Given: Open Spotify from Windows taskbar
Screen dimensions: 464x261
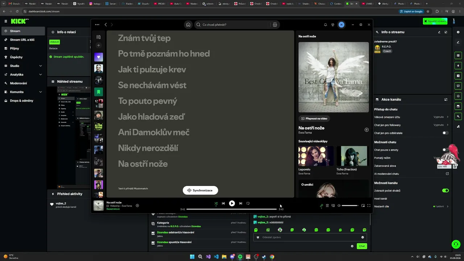Looking at the screenshot, I should (x=240, y=257).
